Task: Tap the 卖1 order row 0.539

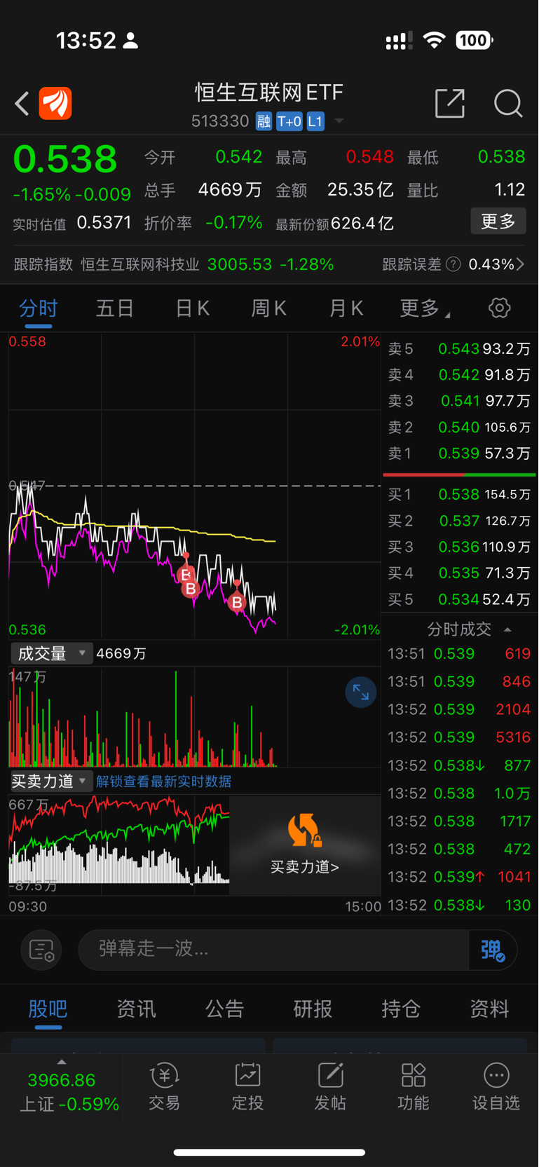Action: 460,453
